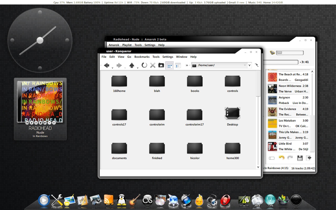Select 'Los Mataban' track in Amarok playlist
This screenshot has height=210, width=336.
point(288,123)
